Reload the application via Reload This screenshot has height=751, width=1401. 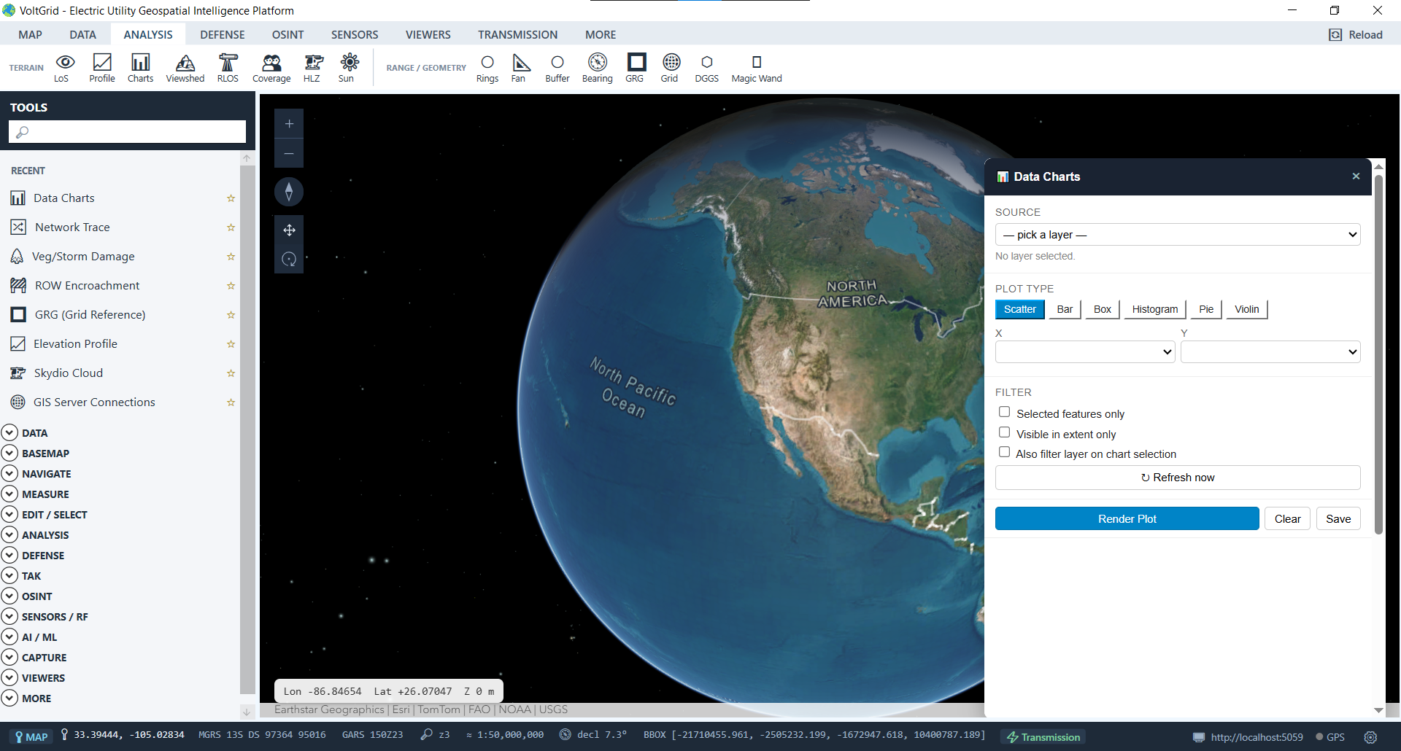click(1356, 34)
